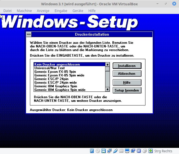Select 'Generic IBM Graphics 9pin wide' printer
This screenshot has width=179, height=154.
coord(70,90)
